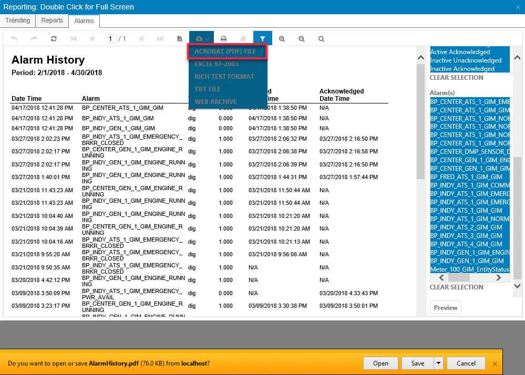Viewport: 525px width, 375px height.
Task: Switch to the Trending tab
Action: pos(17,20)
